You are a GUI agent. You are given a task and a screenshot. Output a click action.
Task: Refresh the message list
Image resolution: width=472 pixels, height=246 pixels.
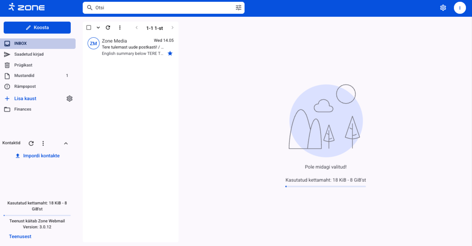click(x=108, y=28)
